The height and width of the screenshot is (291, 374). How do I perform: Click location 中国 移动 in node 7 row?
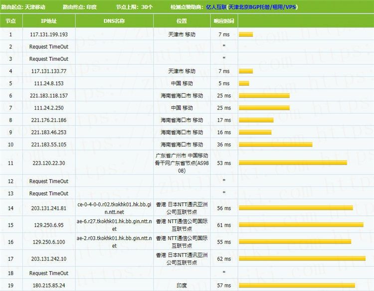[182, 108]
